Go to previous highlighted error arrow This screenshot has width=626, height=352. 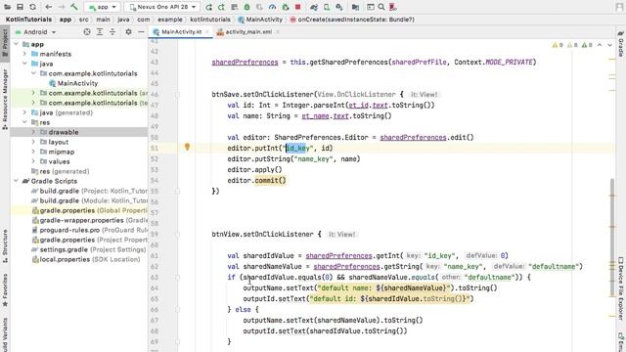click(600, 45)
